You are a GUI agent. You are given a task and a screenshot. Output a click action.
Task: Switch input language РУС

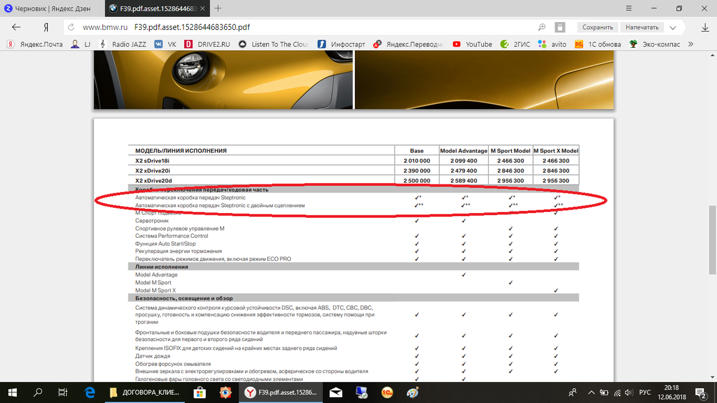pyautogui.click(x=645, y=392)
